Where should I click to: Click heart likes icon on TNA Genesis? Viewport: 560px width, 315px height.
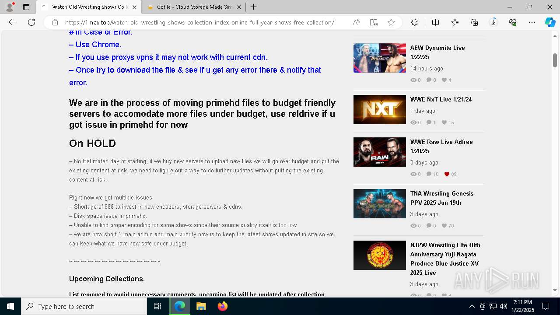[x=444, y=226]
